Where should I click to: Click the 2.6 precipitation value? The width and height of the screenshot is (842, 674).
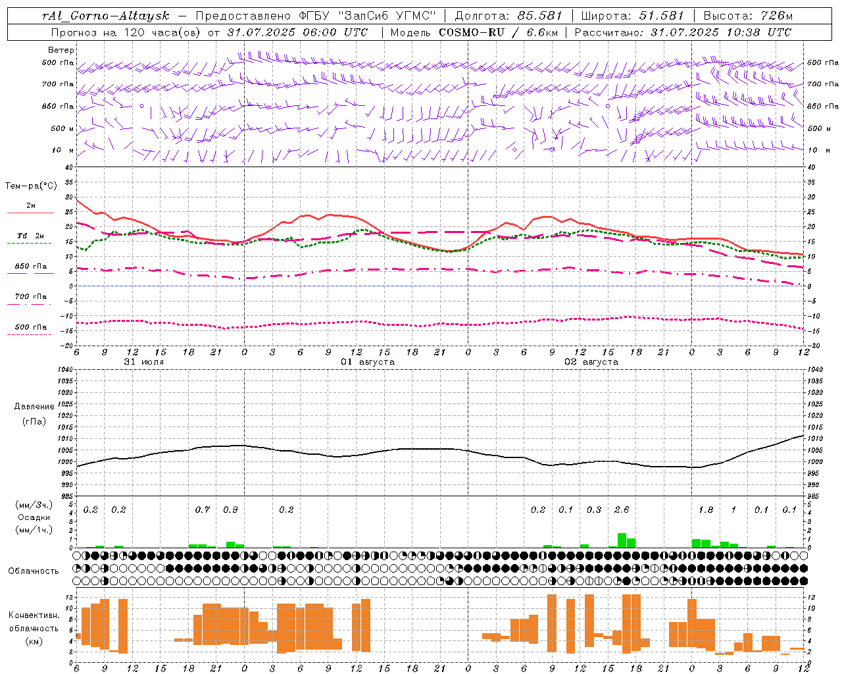[x=622, y=510]
